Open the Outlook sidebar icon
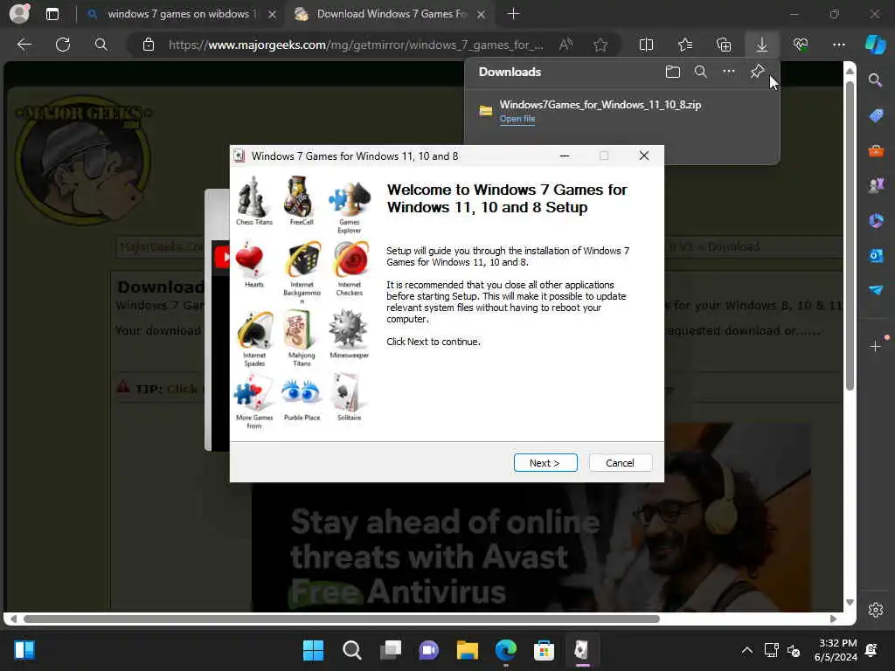This screenshot has width=895, height=671. pyautogui.click(x=876, y=256)
